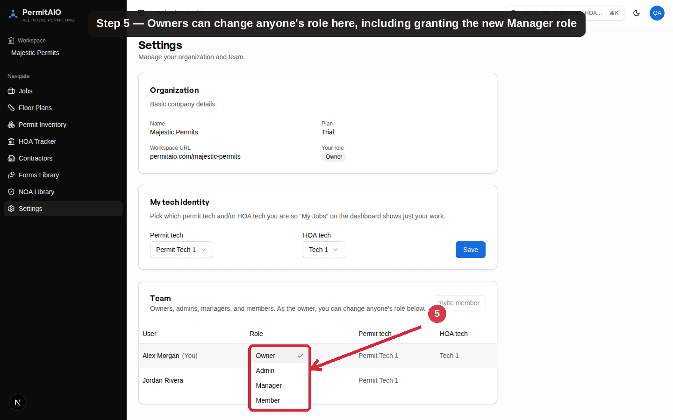Open Permit Inventory page
Viewport: 673px width, 420px height.
63,125
